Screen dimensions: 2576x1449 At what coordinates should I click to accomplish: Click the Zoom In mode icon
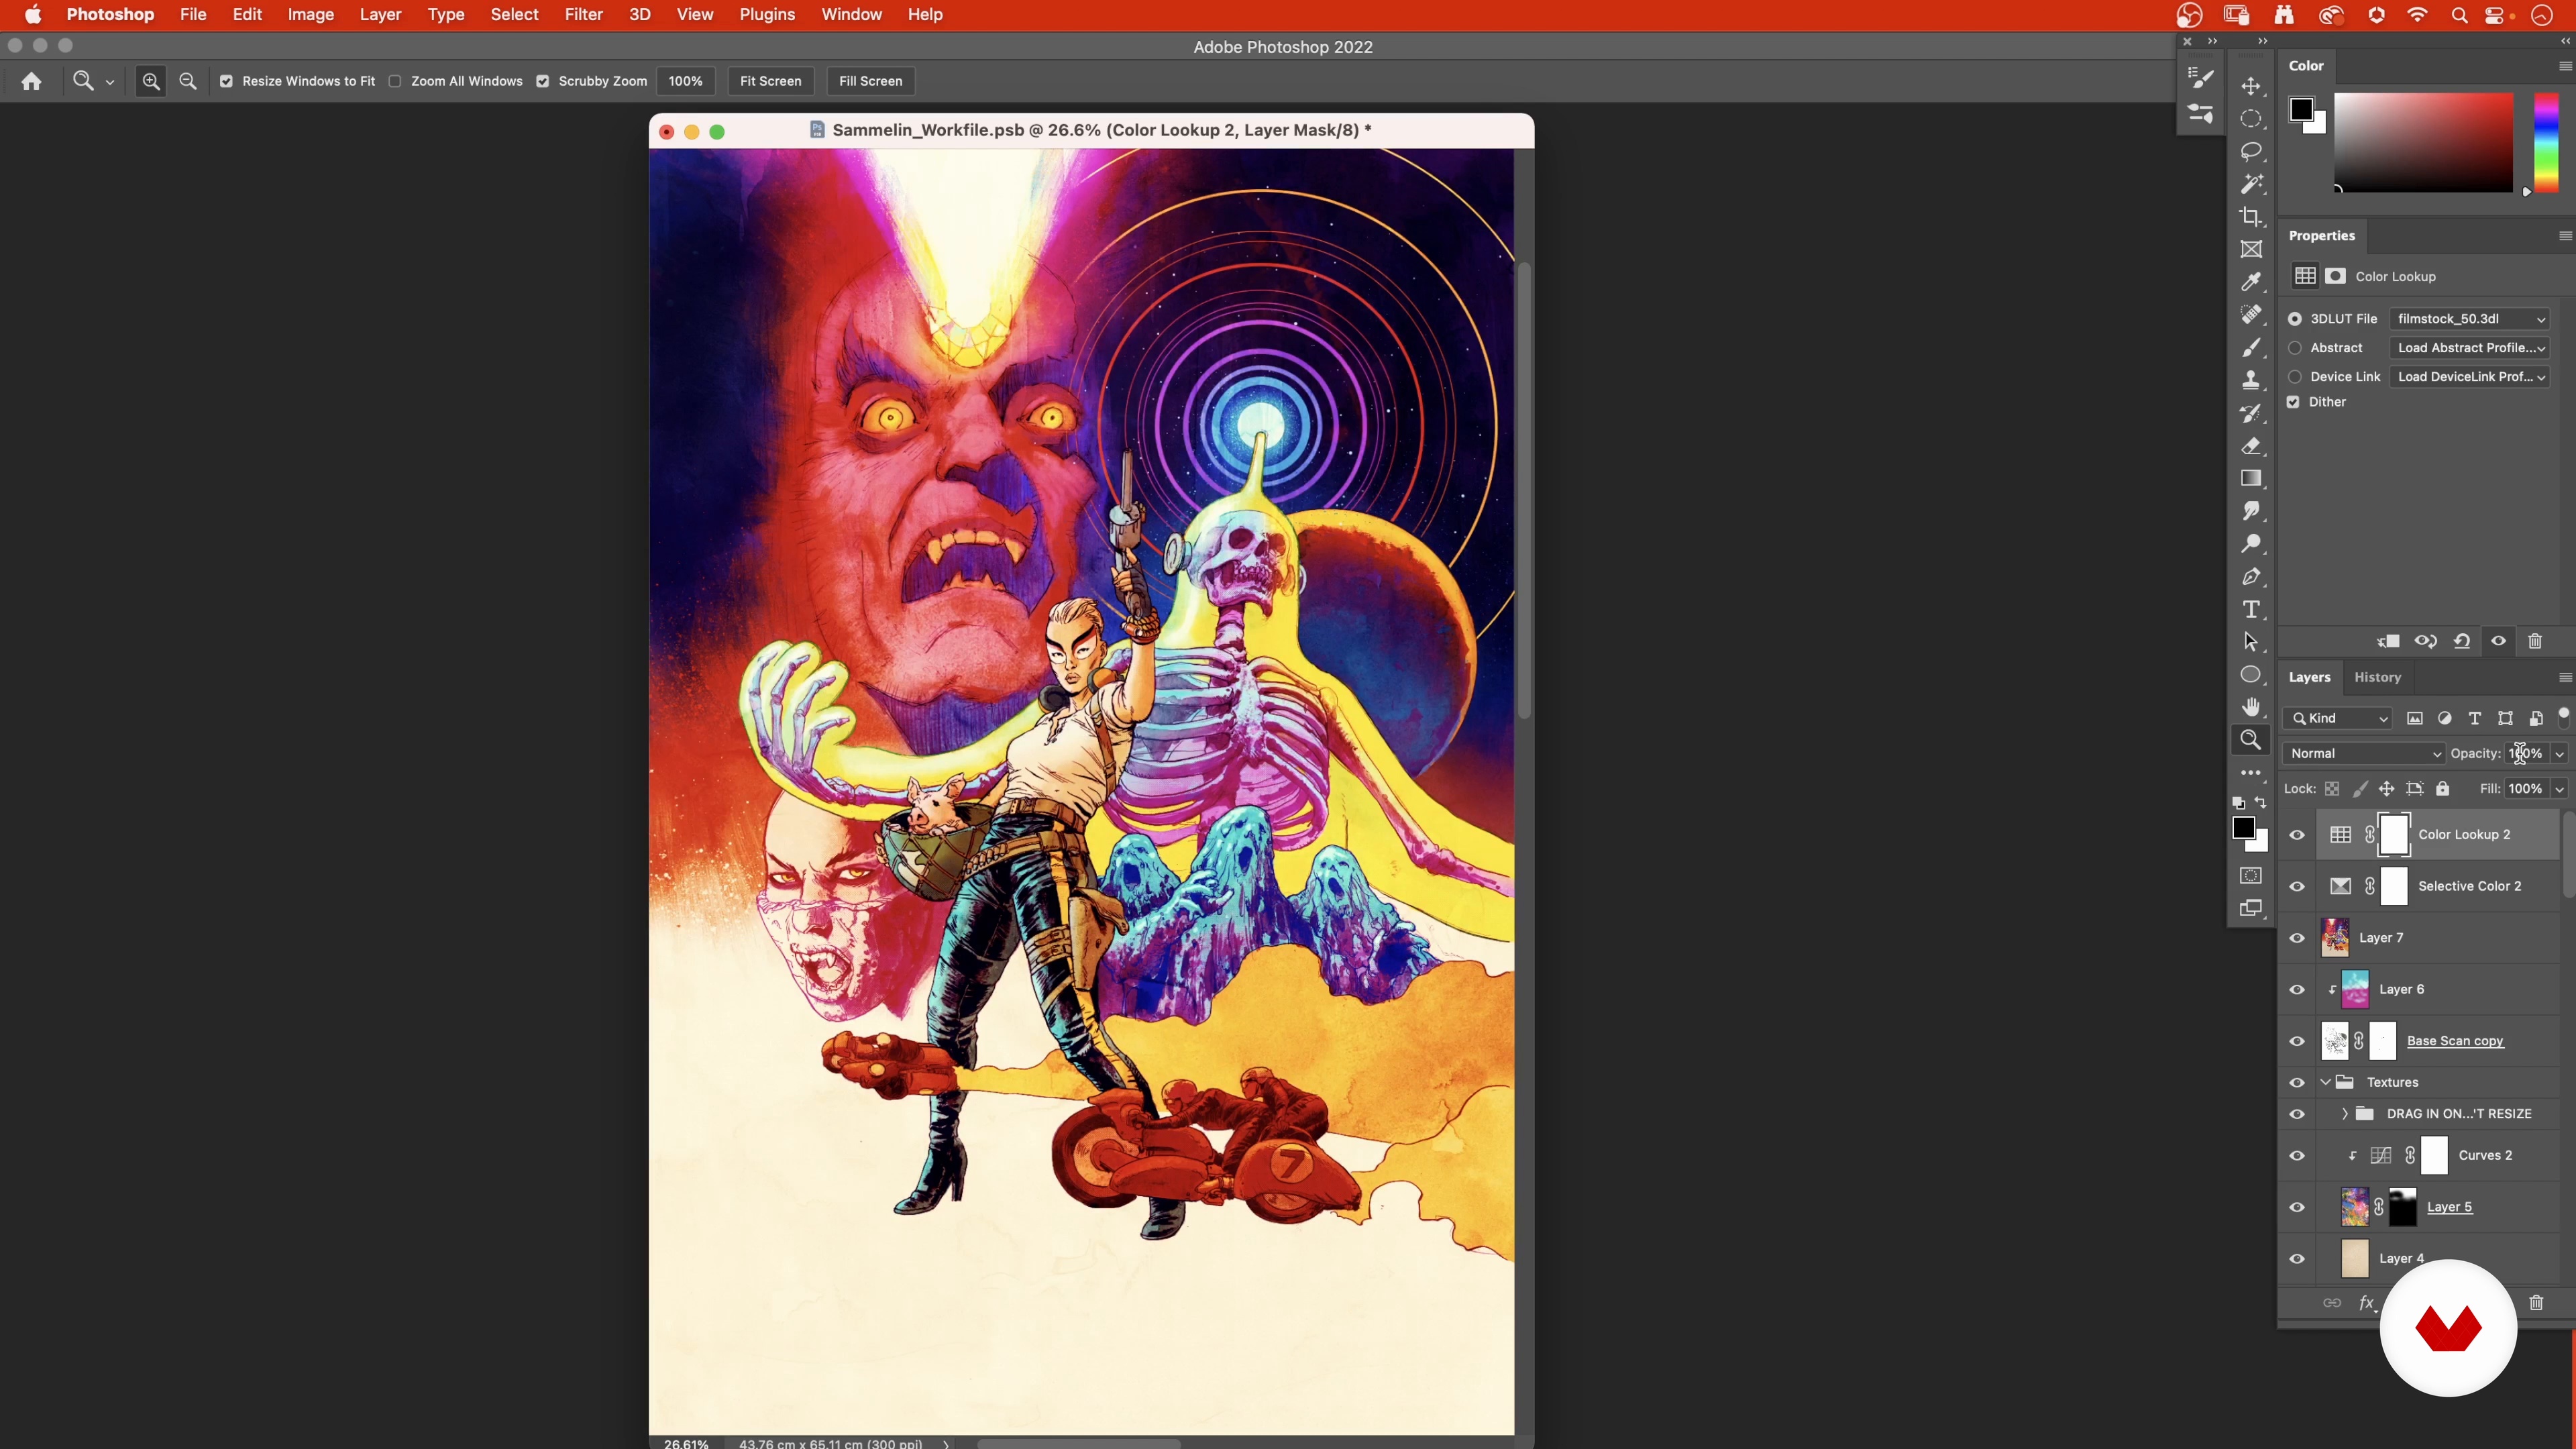[x=151, y=81]
